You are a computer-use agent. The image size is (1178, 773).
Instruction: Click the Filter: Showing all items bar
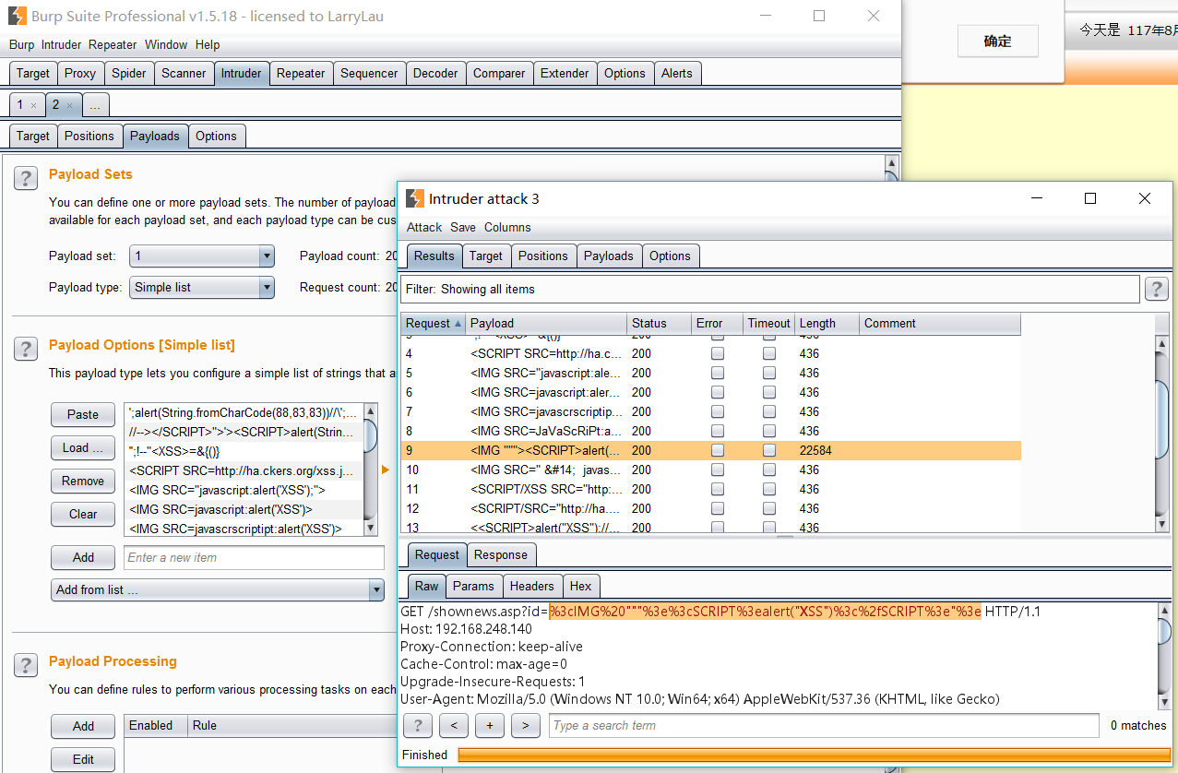770,289
